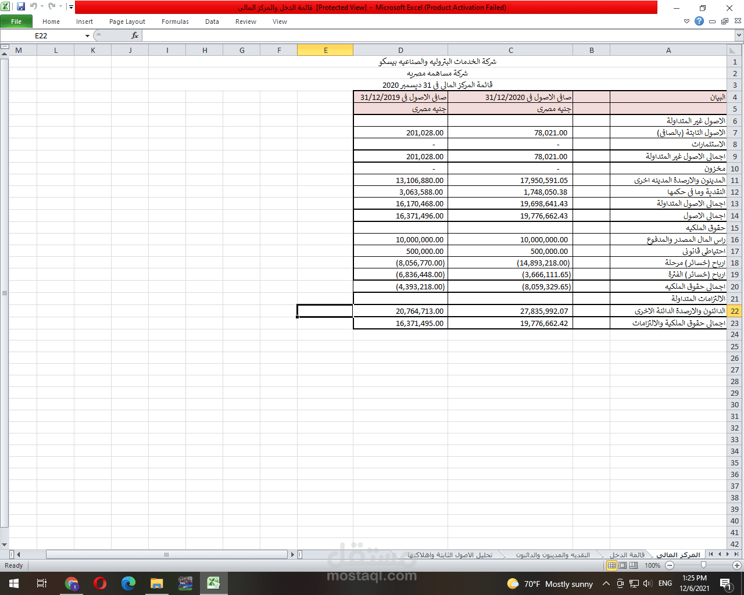Open the Formulas ribbon tab

tap(175, 21)
